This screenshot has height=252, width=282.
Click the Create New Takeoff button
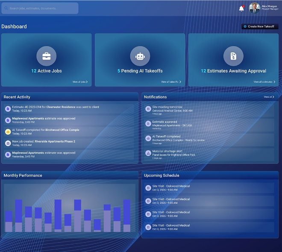(260, 26)
